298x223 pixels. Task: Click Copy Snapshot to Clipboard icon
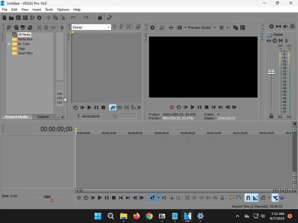pyautogui.click(x=236, y=28)
